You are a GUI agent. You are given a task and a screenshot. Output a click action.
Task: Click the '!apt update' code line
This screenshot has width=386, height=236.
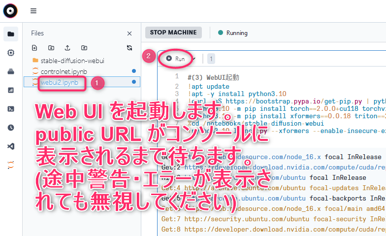(209, 87)
